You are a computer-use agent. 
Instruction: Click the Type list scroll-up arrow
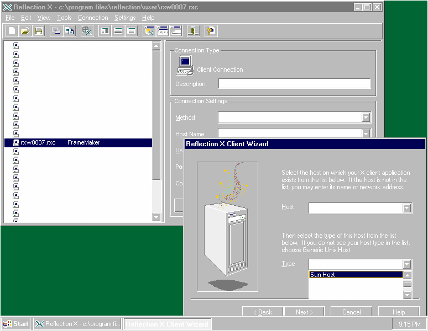(407, 275)
